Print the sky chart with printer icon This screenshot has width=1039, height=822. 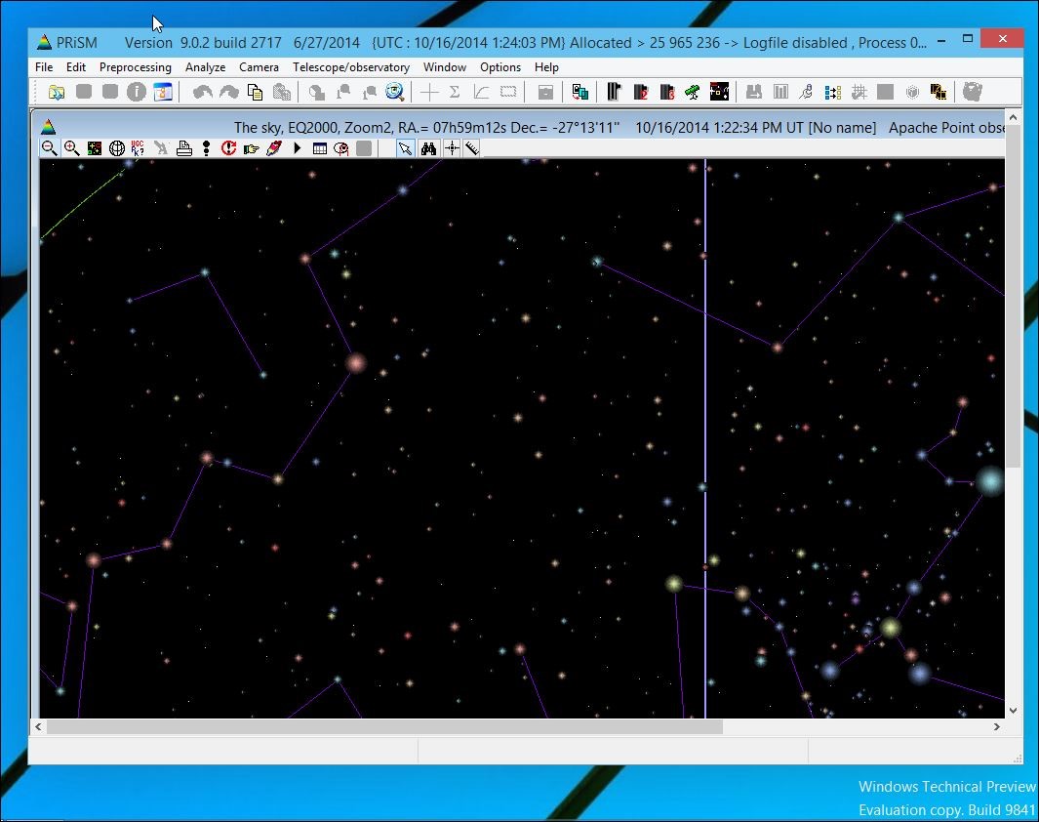point(184,148)
